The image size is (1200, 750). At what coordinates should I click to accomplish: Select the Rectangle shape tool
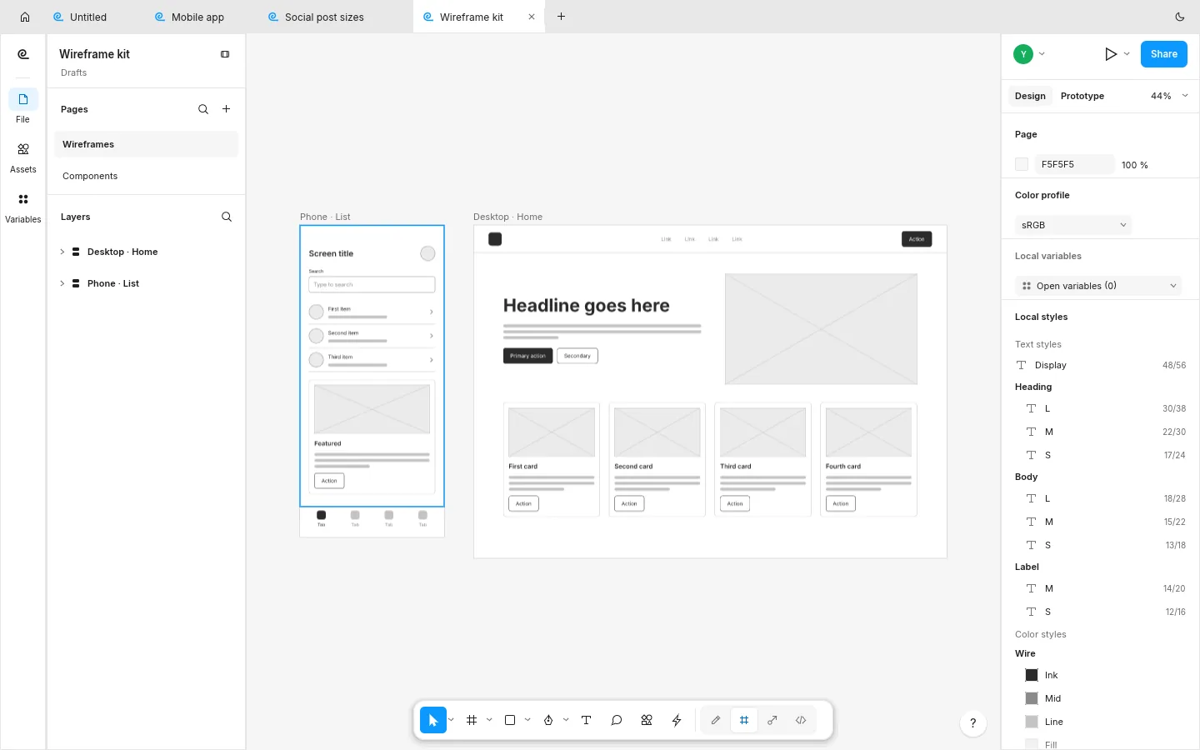coord(510,720)
